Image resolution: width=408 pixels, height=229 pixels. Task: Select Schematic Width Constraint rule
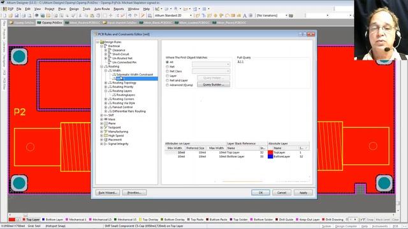[x=135, y=74]
